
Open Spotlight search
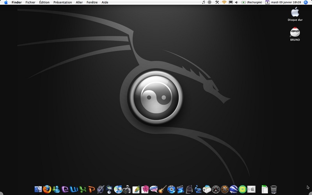click(x=306, y=2)
